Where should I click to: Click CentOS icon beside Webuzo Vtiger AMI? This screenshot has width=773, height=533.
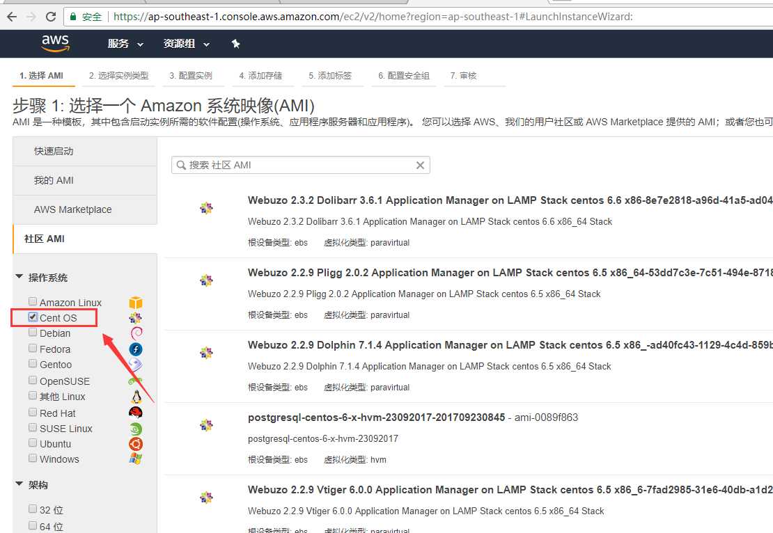[206, 498]
